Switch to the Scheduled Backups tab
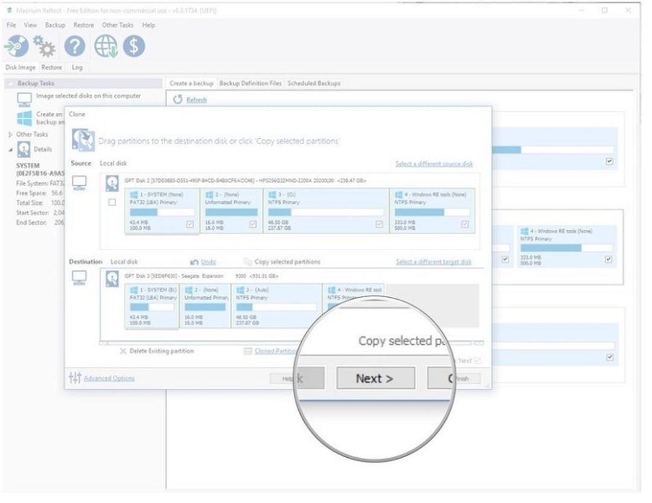Image resolution: width=652 pixels, height=503 pixels. 314,83
